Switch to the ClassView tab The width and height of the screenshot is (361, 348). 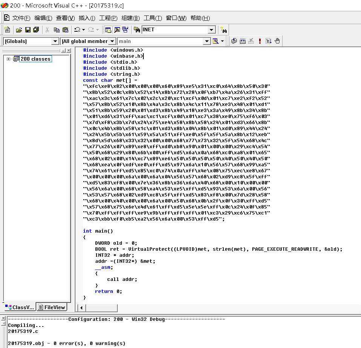click(20, 307)
